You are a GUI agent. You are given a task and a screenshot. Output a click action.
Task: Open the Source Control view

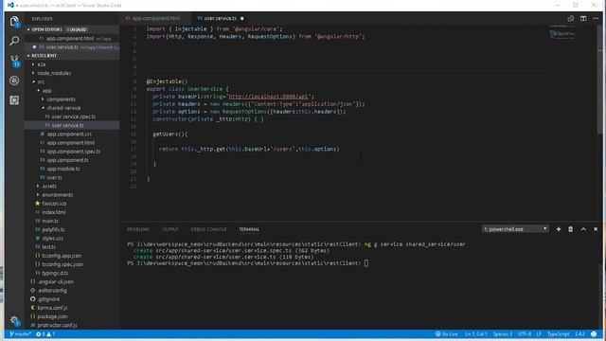[14, 61]
